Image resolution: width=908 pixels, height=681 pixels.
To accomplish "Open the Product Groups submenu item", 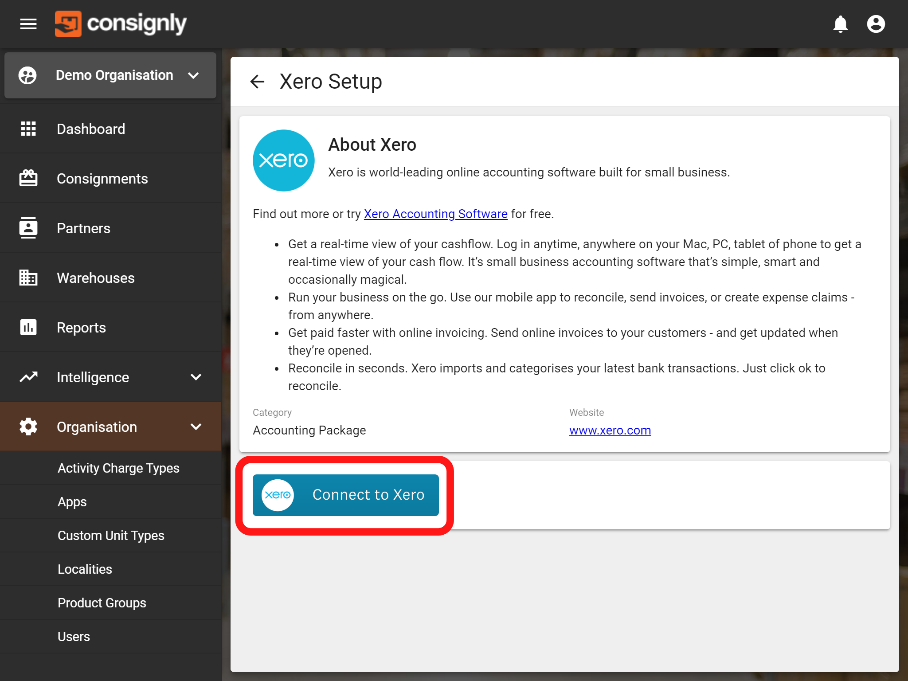I will 110,603.
